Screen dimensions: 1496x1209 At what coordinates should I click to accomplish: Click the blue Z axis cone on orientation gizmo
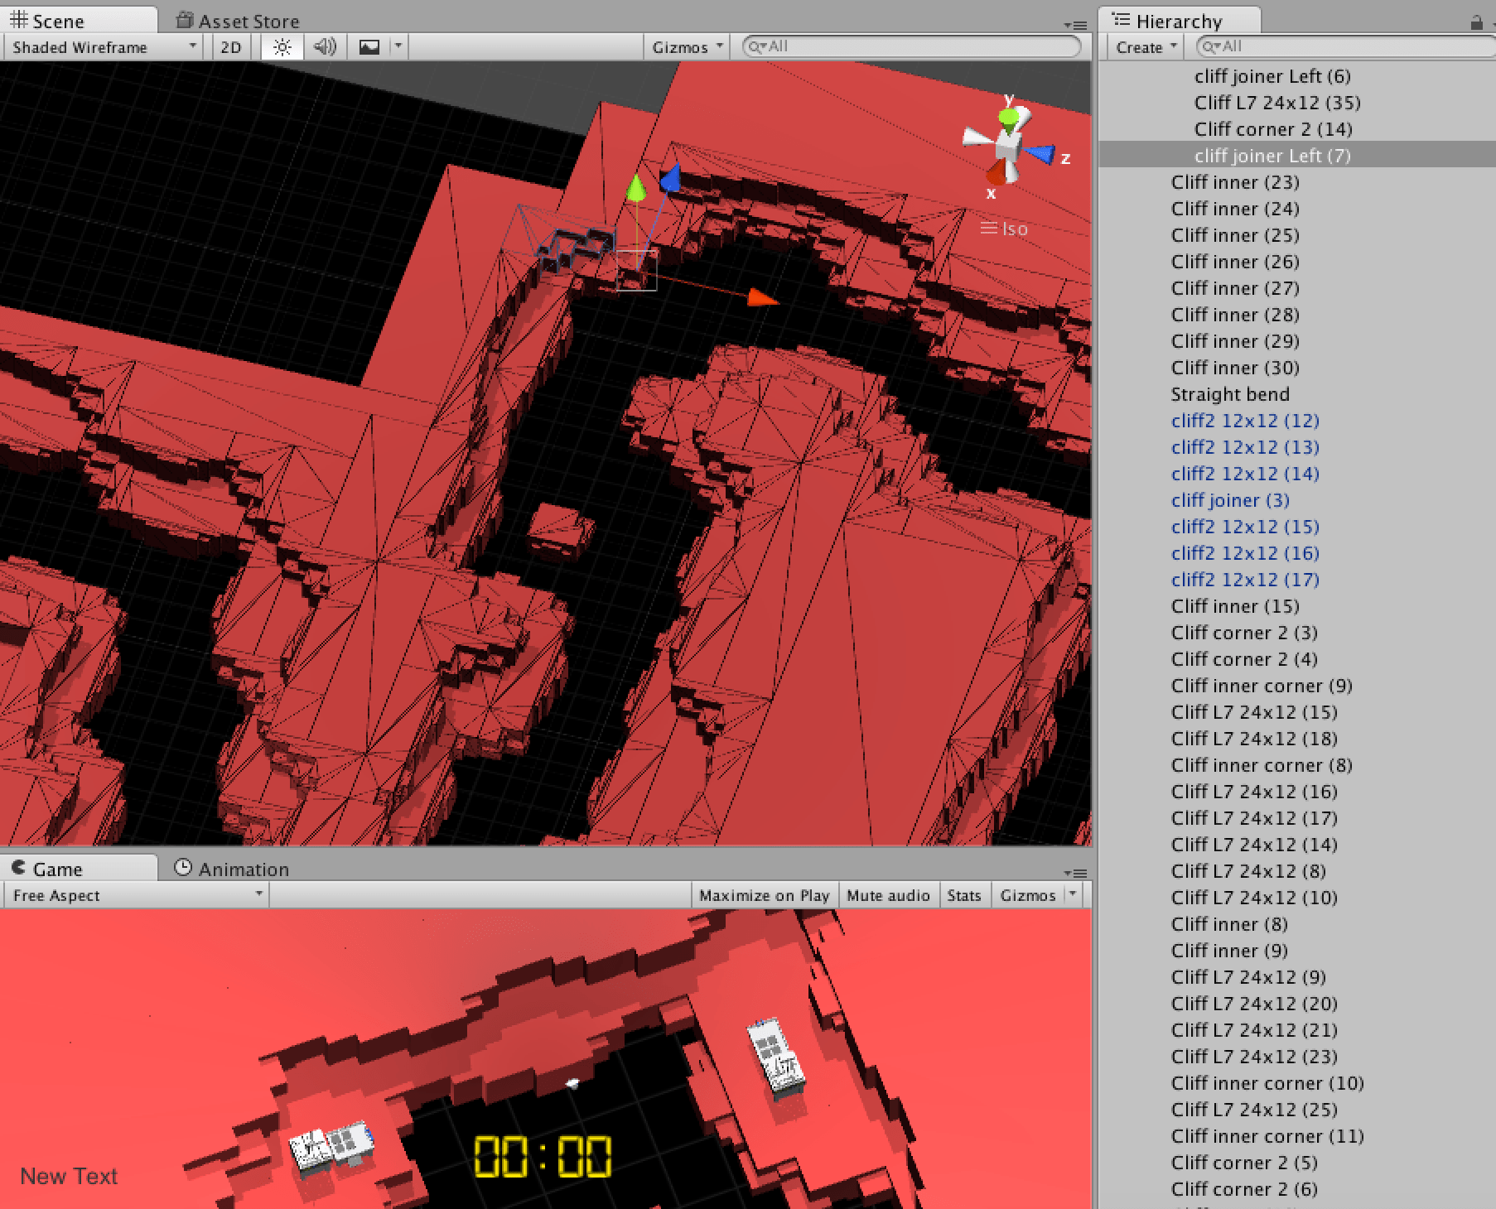coord(1042,154)
